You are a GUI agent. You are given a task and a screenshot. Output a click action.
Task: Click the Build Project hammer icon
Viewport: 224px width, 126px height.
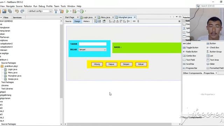tap(56, 11)
